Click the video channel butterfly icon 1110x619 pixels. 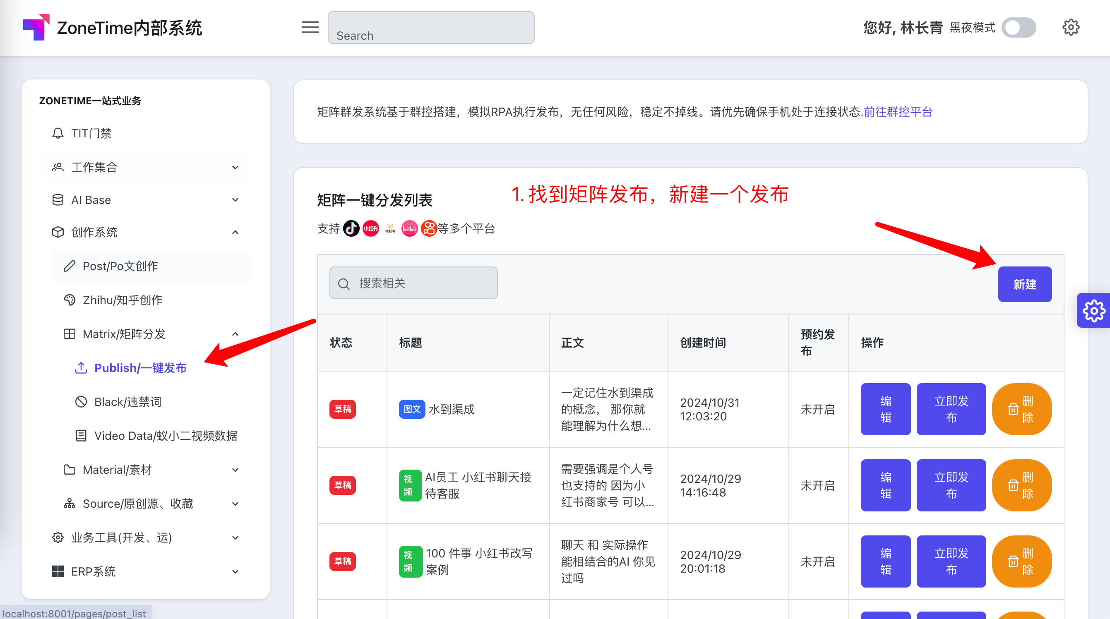pos(390,228)
